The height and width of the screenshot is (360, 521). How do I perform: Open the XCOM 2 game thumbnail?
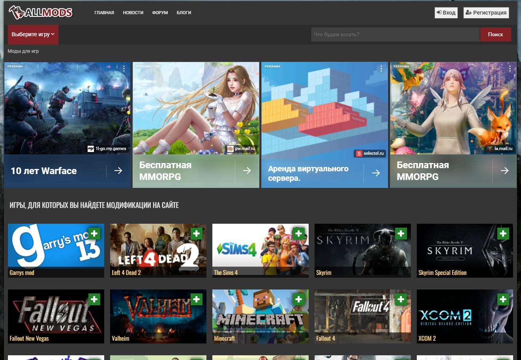click(465, 316)
